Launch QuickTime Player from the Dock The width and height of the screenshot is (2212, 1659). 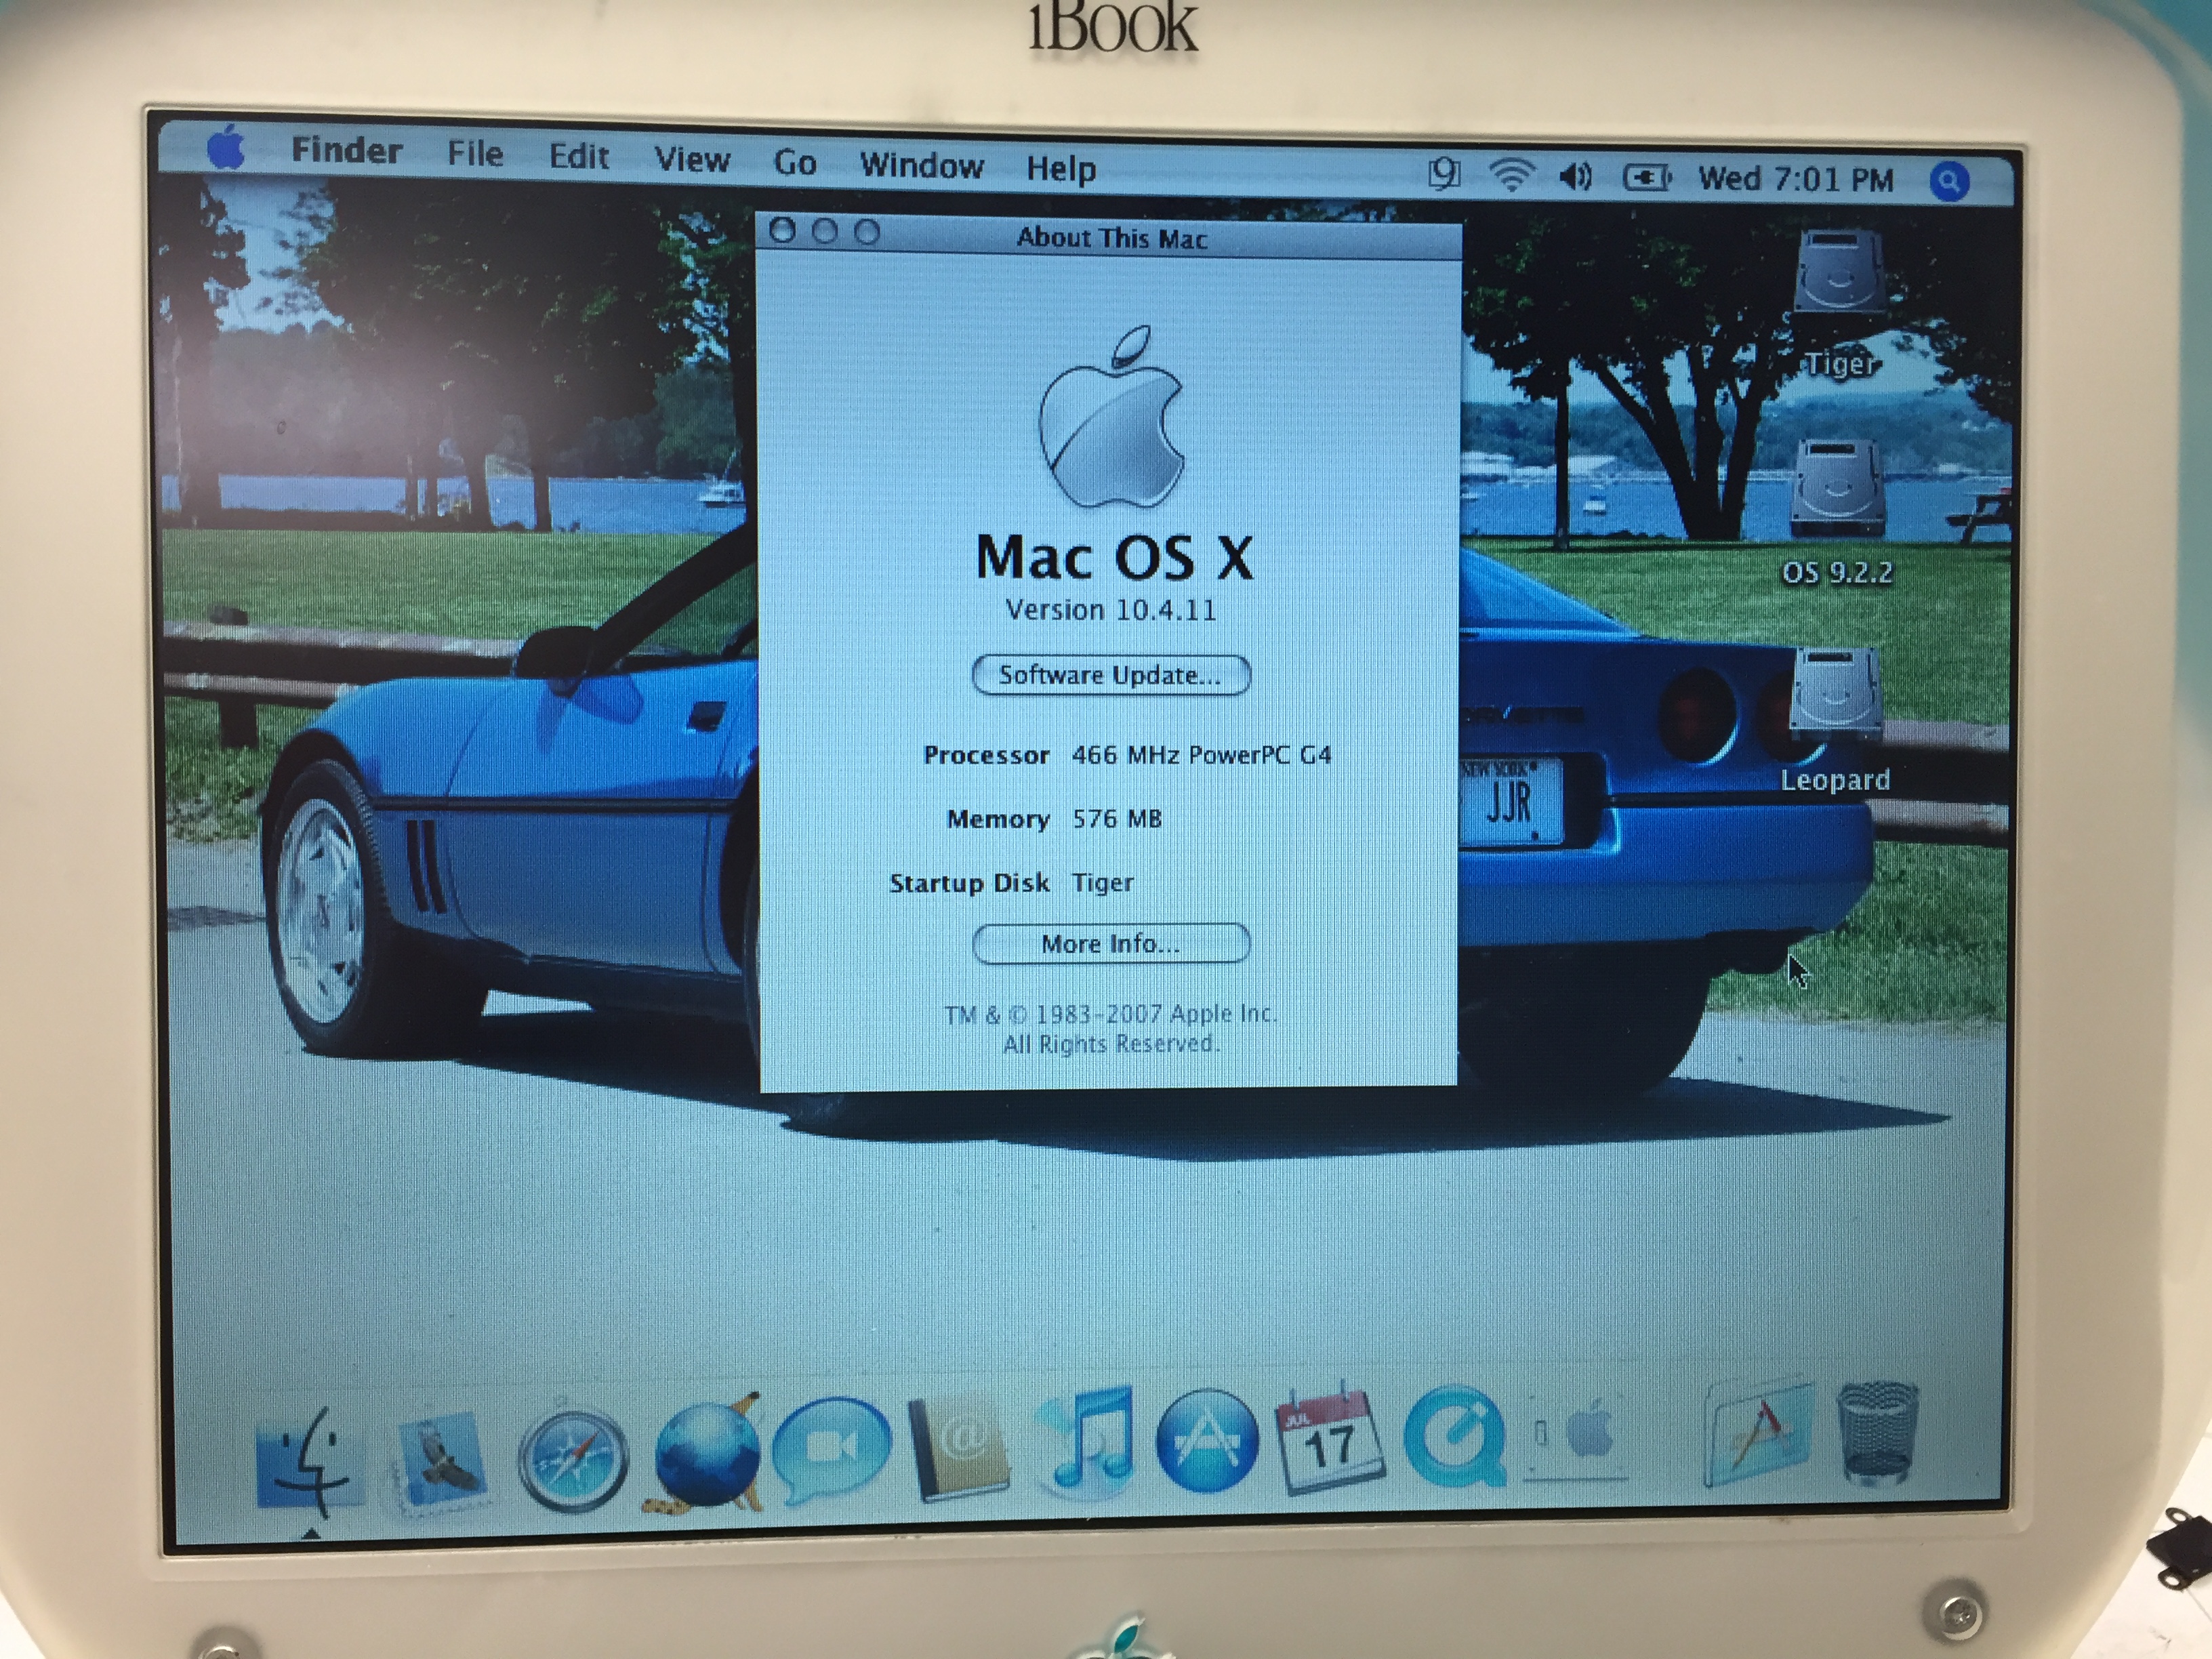[1454, 1437]
